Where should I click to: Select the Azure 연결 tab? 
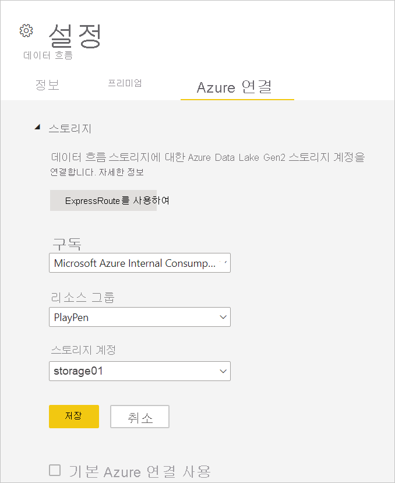pos(237,85)
